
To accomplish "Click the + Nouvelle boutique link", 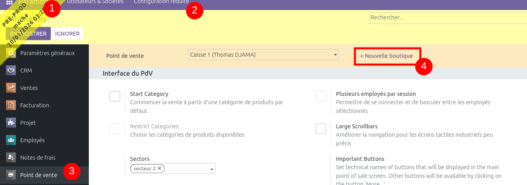I will click(386, 56).
